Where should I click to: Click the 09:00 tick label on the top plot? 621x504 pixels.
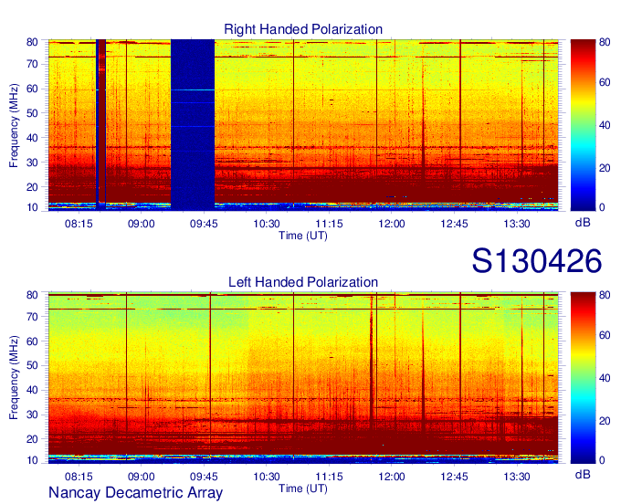(141, 224)
